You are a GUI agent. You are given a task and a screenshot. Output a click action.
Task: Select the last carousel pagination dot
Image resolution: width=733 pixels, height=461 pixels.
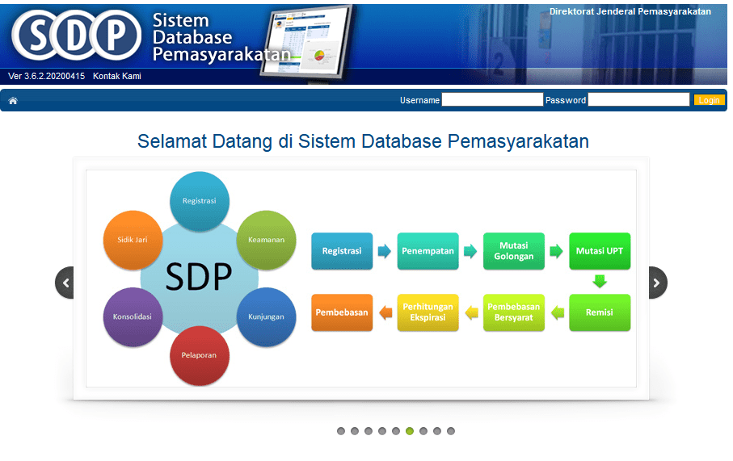(451, 431)
